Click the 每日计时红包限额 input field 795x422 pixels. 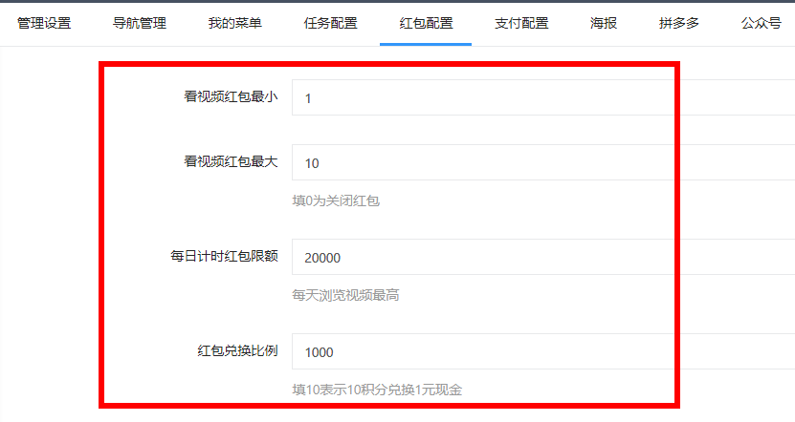click(x=543, y=257)
